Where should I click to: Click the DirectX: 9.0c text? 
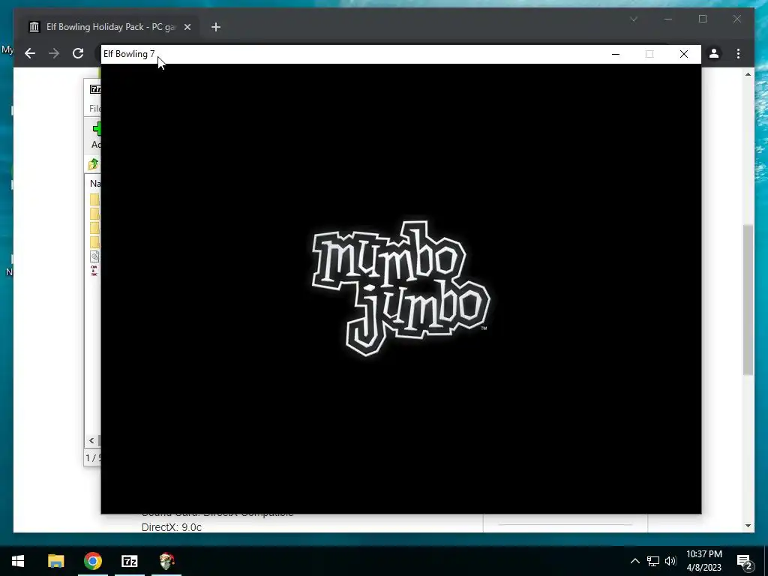click(x=172, y=527)
